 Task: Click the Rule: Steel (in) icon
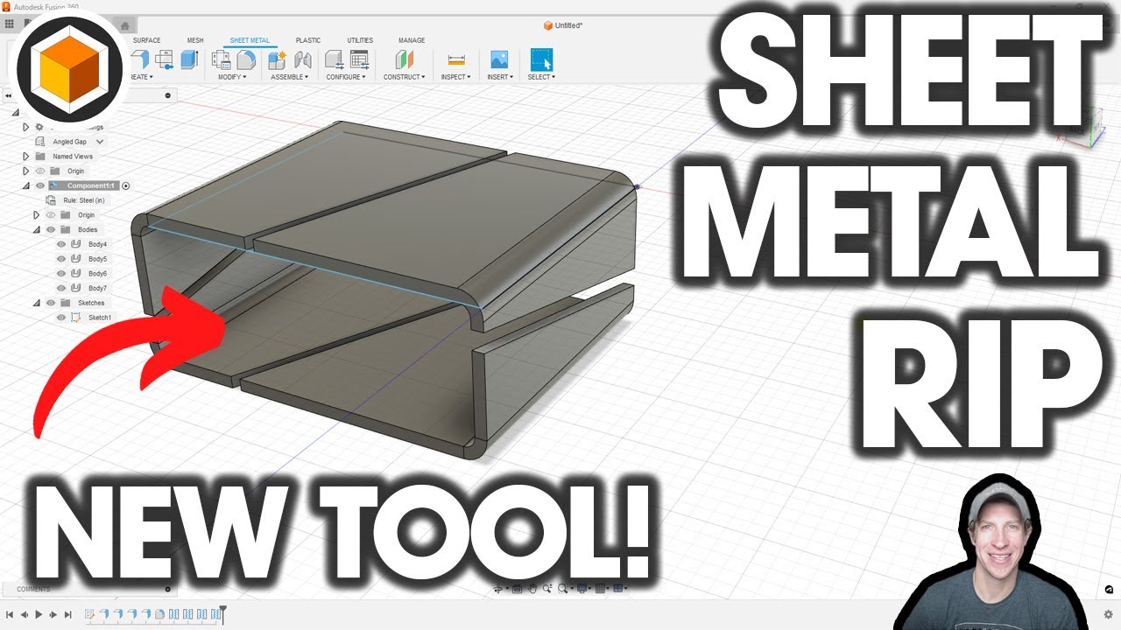tap(52, 200)
